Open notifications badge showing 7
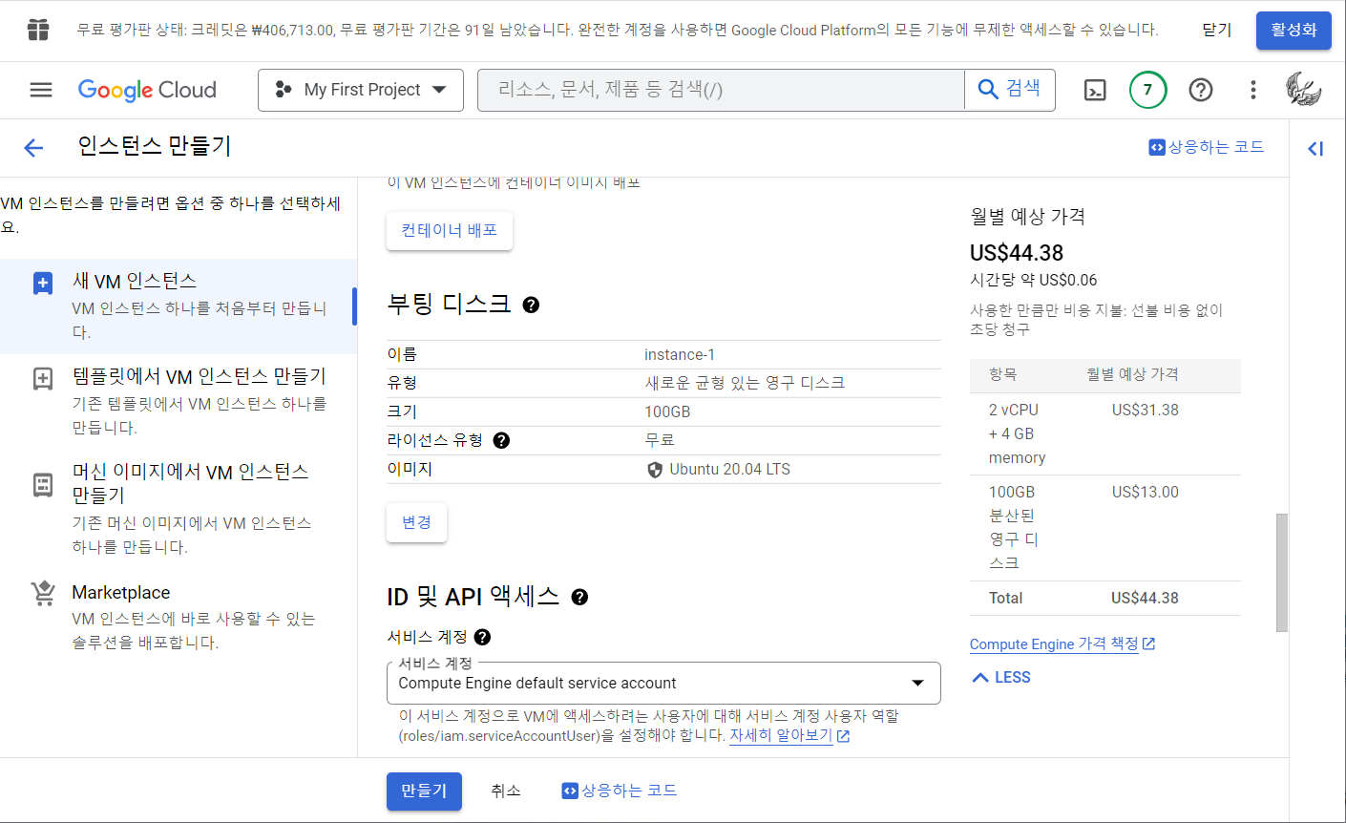 1147,90
